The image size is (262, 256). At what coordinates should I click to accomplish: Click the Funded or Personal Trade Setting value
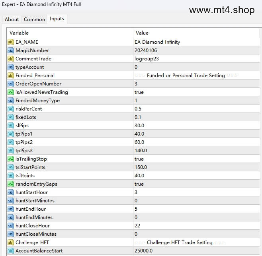click(186, 76)
